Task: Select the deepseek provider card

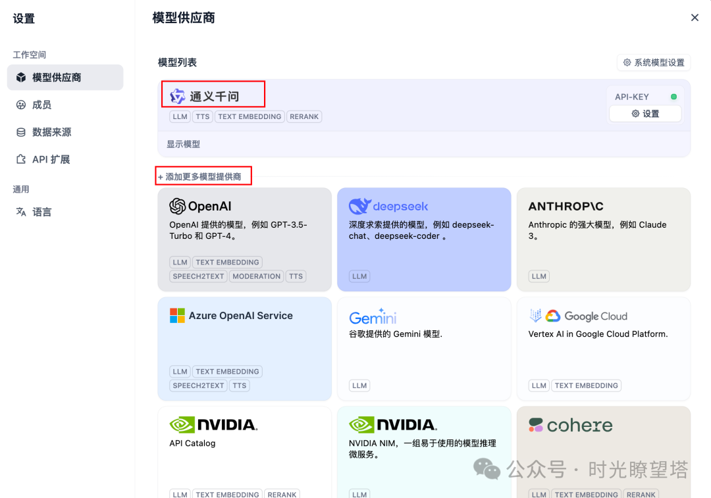Action: click(424, 239)
